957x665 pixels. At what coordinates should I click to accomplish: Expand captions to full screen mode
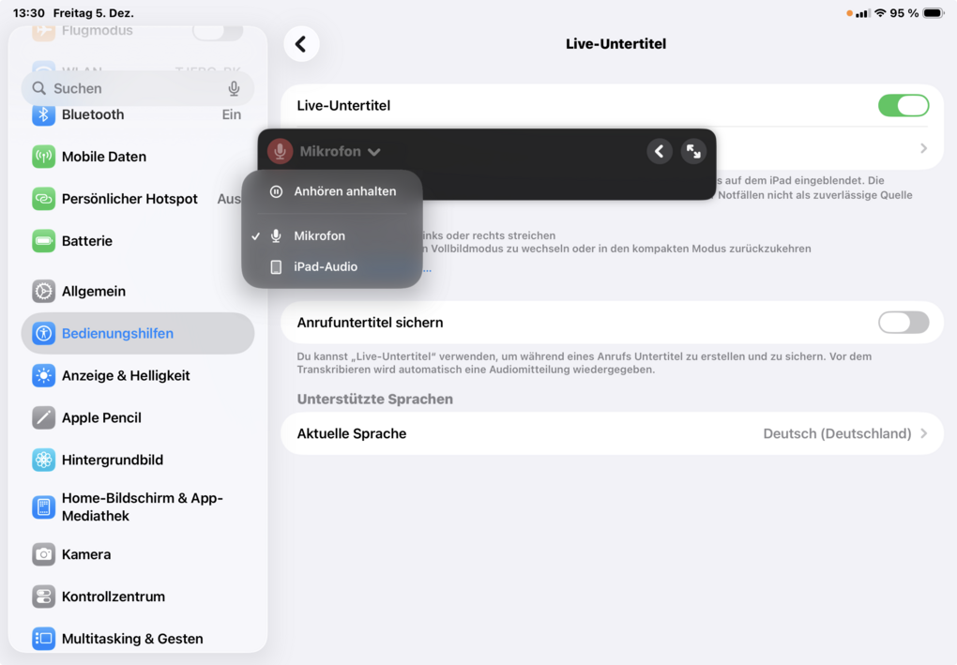693,151
